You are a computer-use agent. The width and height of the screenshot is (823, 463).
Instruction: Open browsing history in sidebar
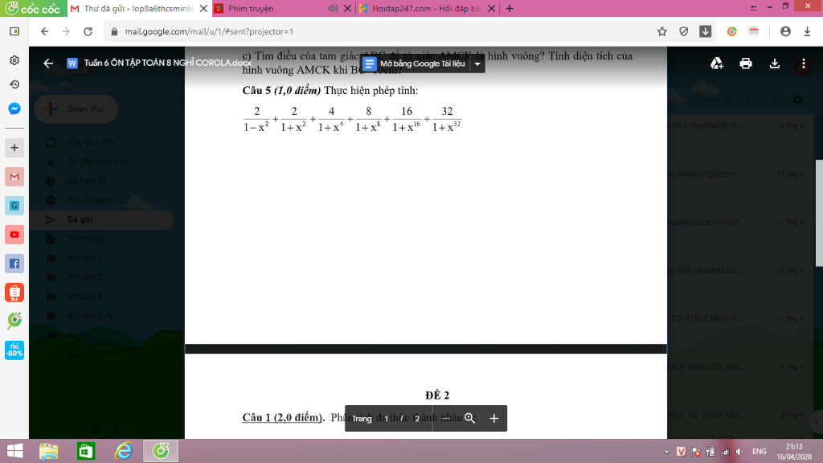[x=14, y=84]
